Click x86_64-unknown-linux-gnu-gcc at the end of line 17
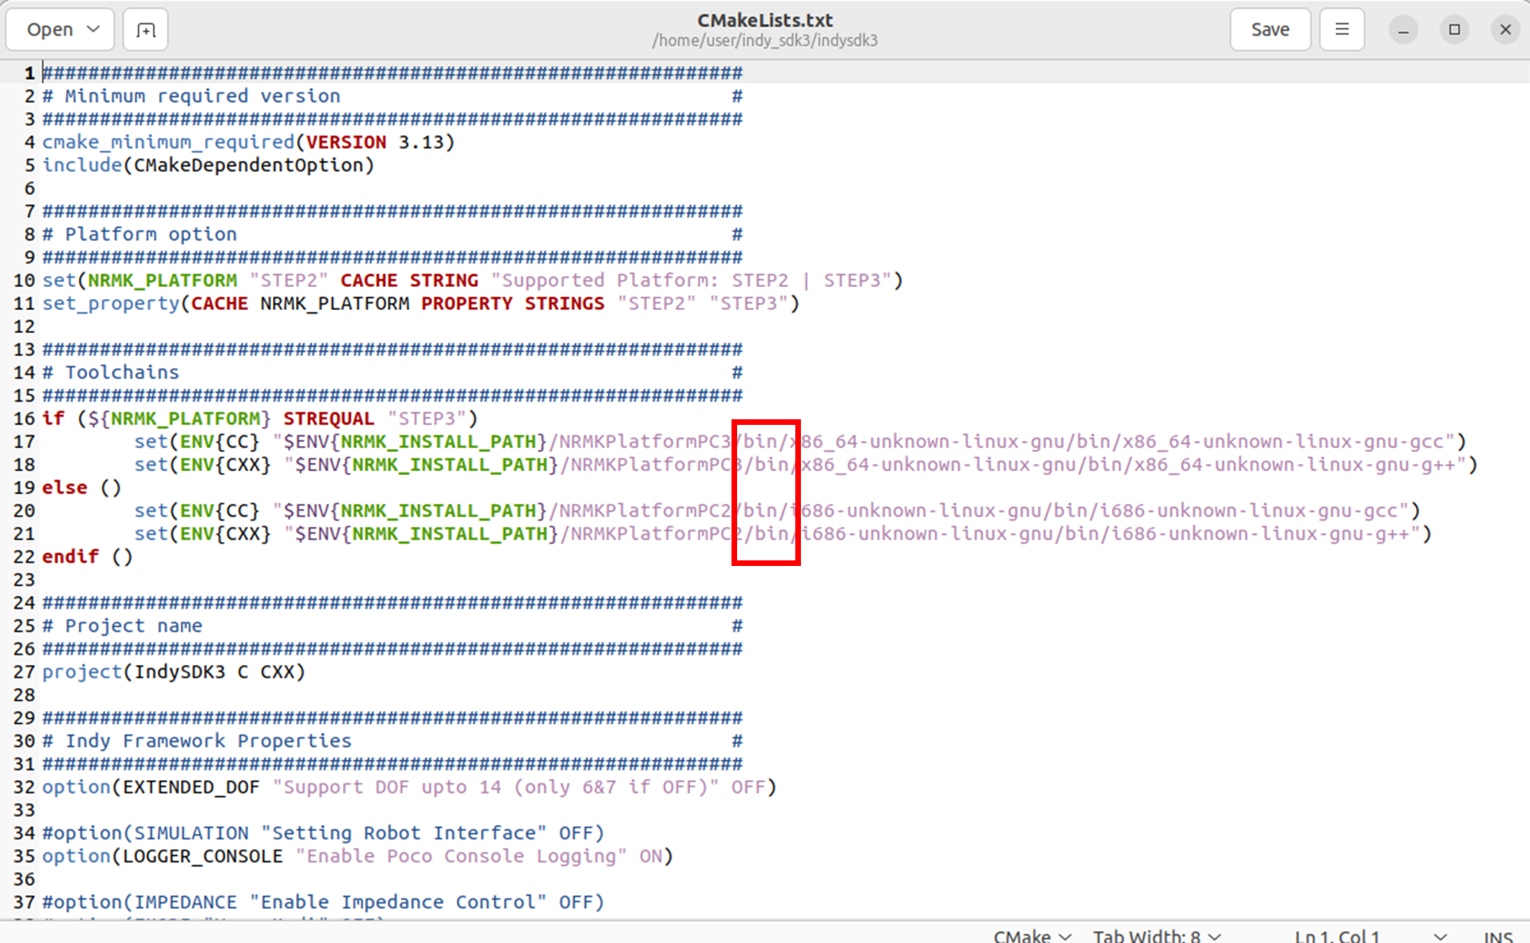This screenshot has height=943, width=1530. pyautogui.click(x=1284, y=442)
